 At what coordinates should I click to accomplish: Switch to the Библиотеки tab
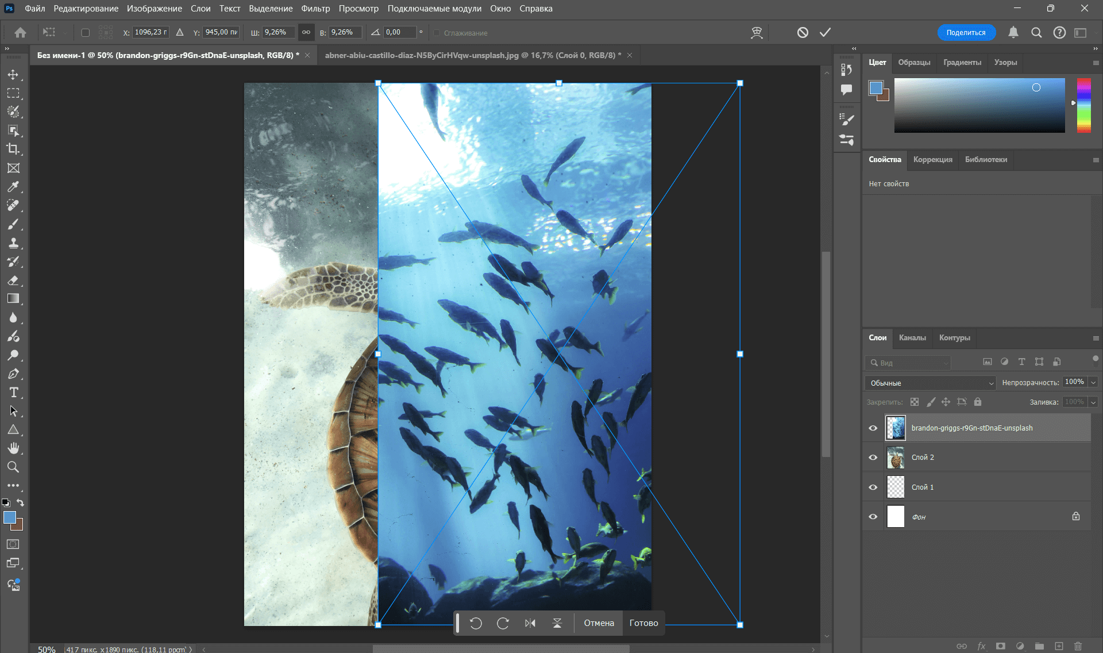click(x=986, y=160)
